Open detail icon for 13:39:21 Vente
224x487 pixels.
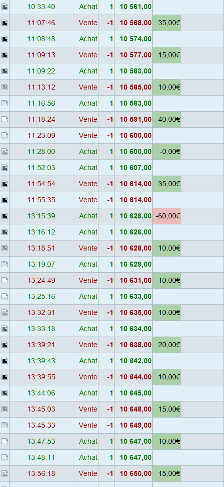pyautogui.click(x=5, y=345)
